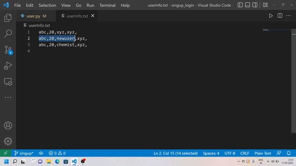
Task: Click the feedback icon in status bar
Action: [x=278, y=153]
